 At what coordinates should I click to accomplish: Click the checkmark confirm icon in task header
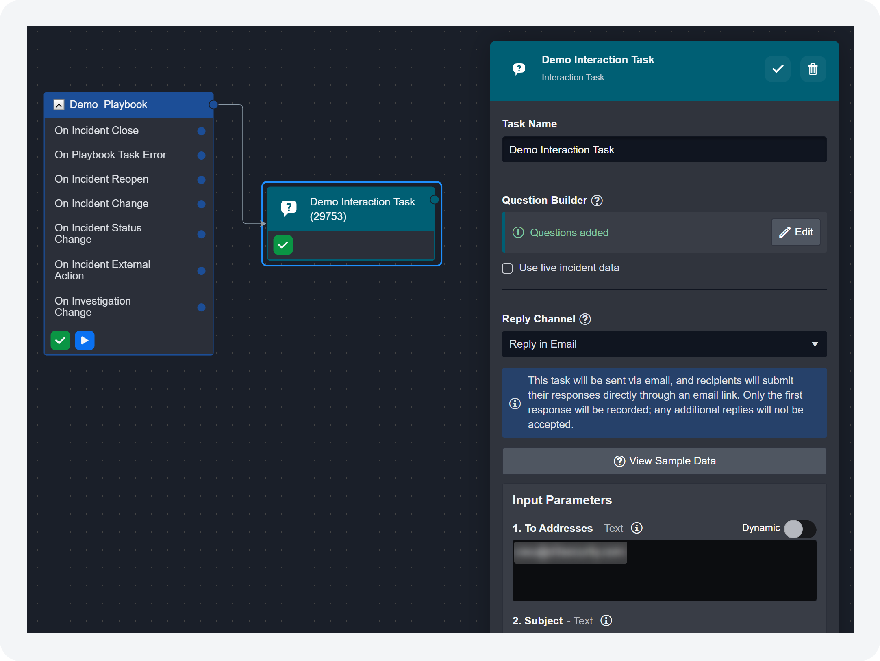[x=777, y=69]
